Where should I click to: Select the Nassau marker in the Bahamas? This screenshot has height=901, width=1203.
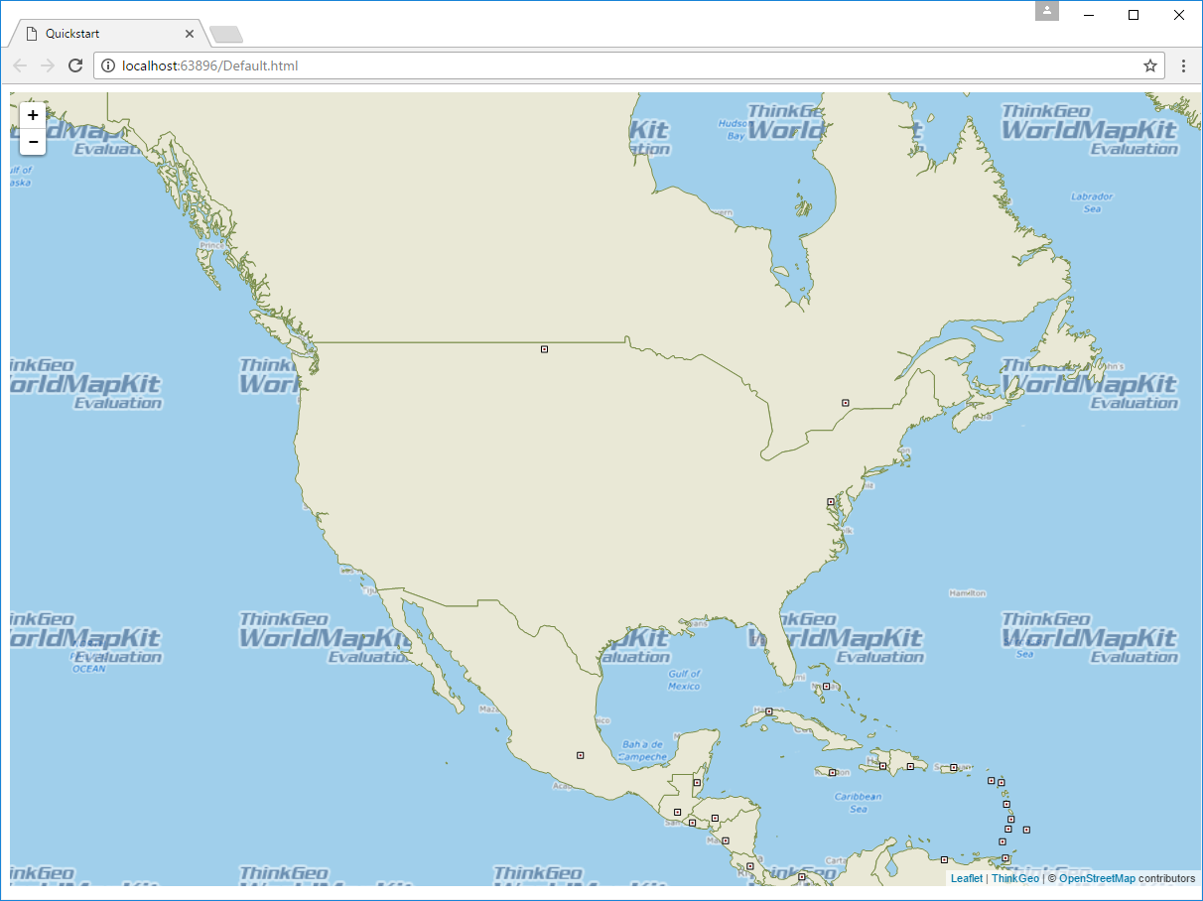click(826, 687)
